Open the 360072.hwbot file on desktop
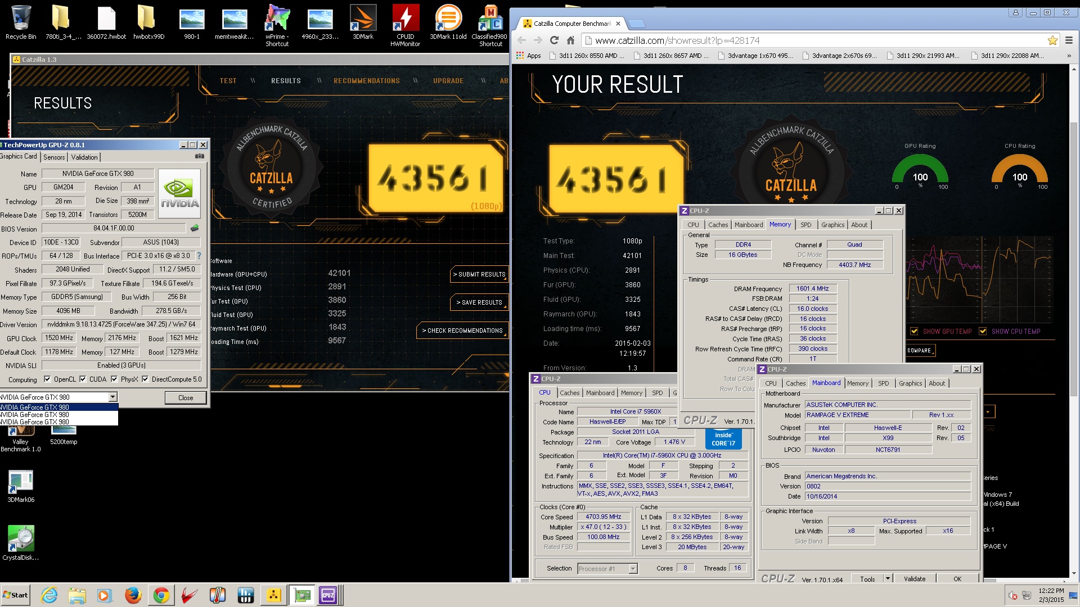This screenshot has height=607, width=1080. [106, 22]
